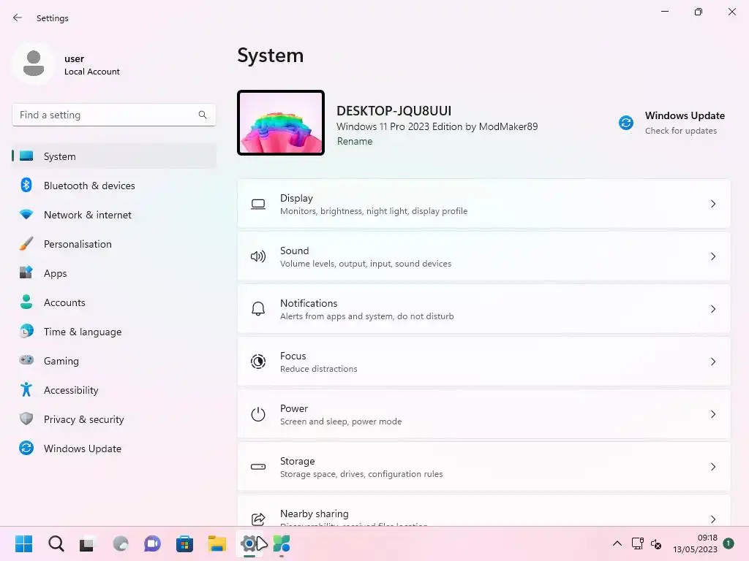Expand the Nearby sharing chevron

click(712, 519)
